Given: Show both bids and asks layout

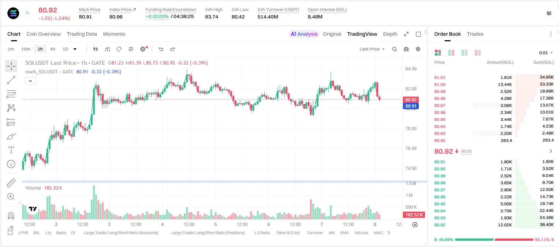Looking at the screenshot, I should point(438,53).
